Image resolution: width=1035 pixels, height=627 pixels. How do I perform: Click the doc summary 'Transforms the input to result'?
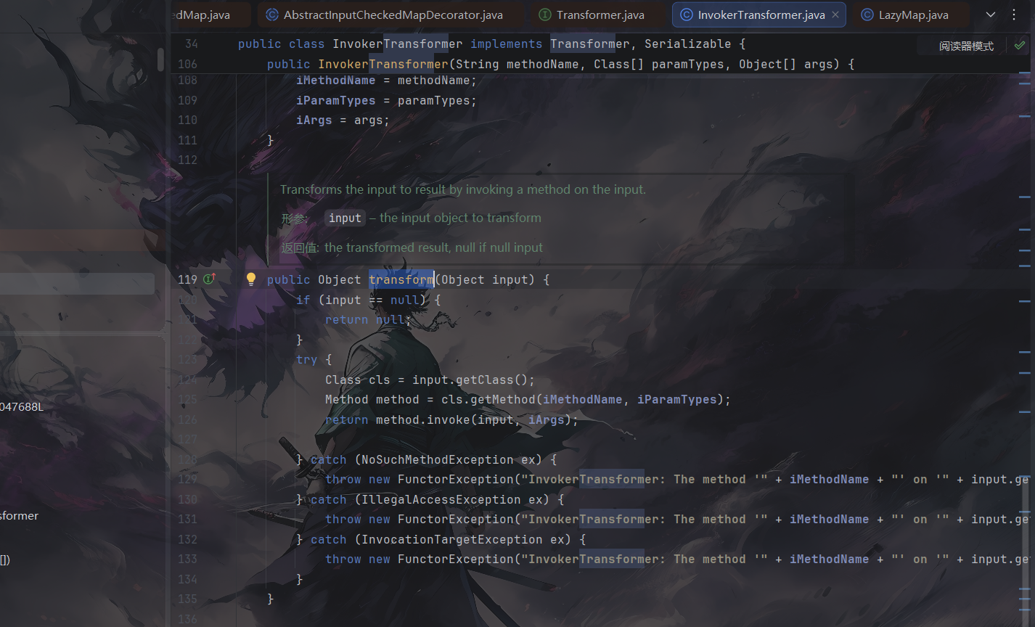pos(463,189)
